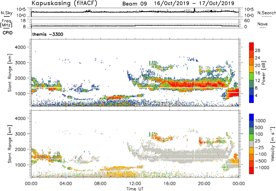Click the 'themis -3300' CPID text
This screenshot has width=276, height=191.
[x=48, y=34]
